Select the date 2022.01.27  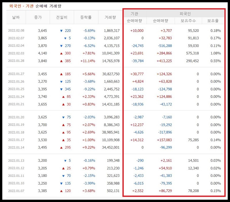click(x=16, y=74)
